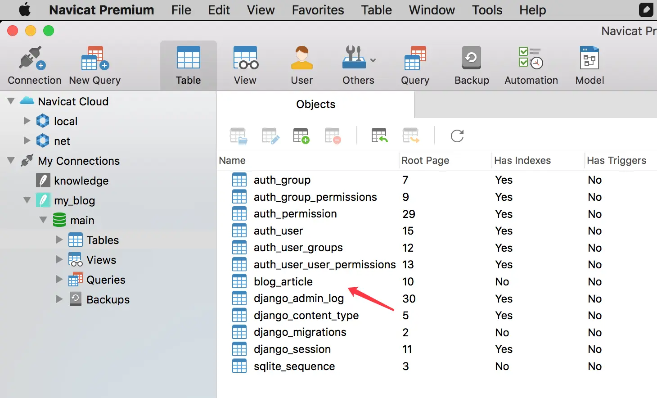657x398 pixels.
Task: Click the Design Table pencil icon
Action: pos(270,136)
